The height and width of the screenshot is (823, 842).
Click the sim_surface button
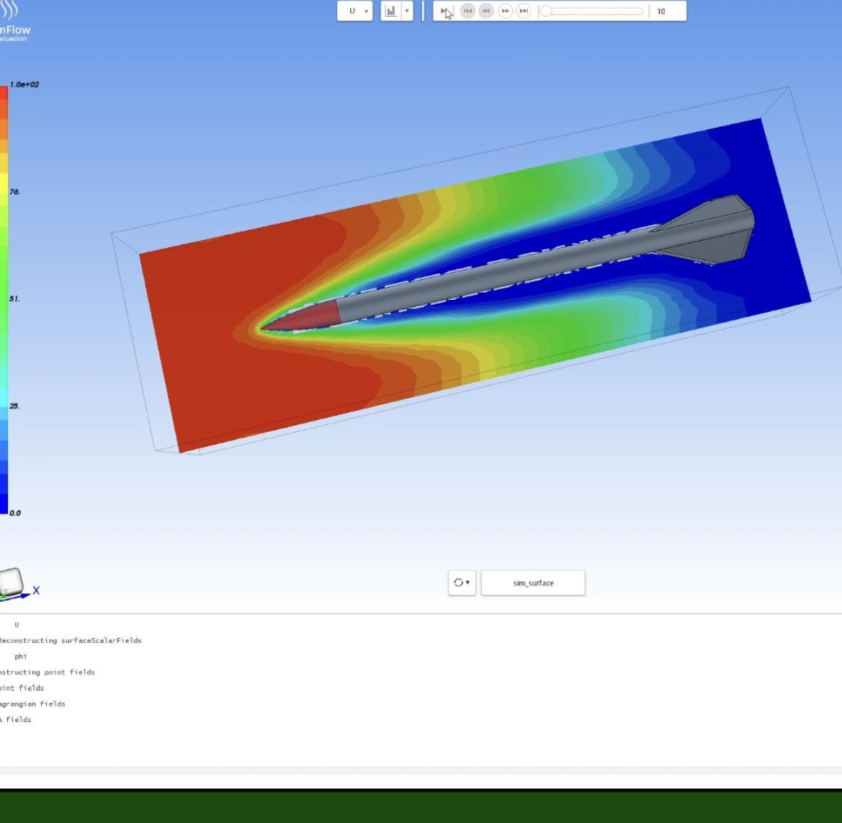[x=533, y=583]
